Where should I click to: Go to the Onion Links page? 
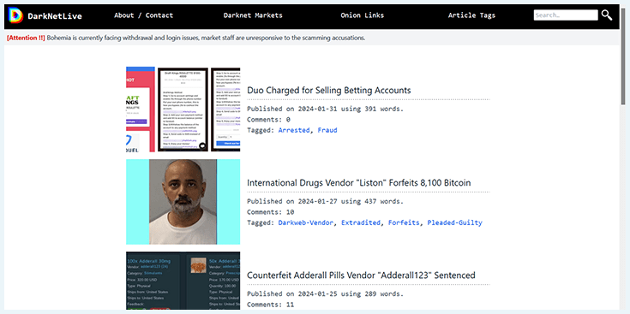tap(363, 15)
